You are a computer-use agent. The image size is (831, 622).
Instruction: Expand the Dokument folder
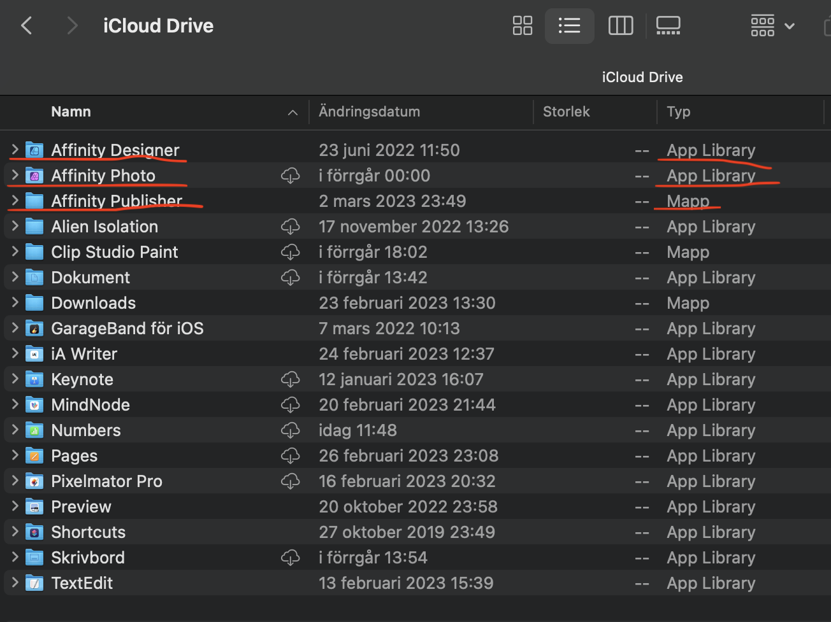(15, 277)
